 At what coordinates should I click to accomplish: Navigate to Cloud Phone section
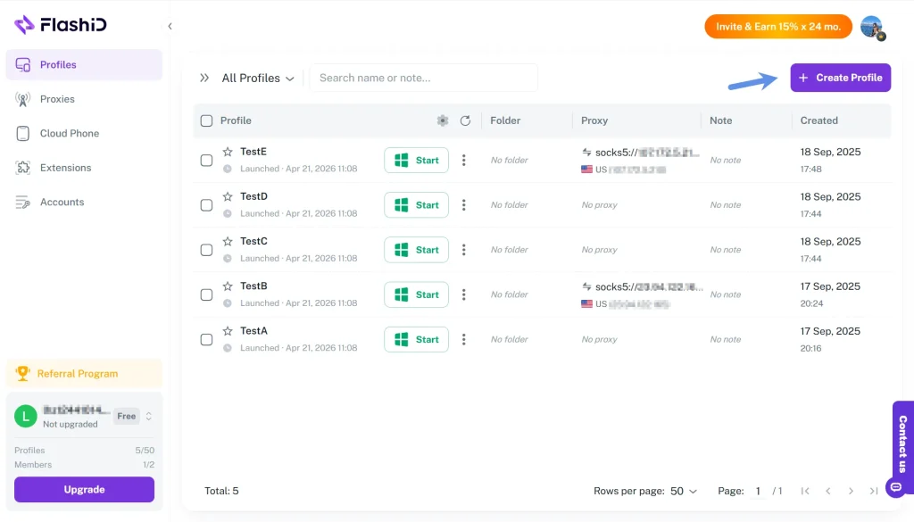tap(69, 133)
